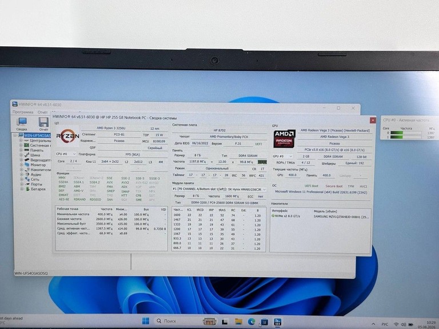Select the Аудио tree item
This screenshot has height=329, width=439.
36,174
